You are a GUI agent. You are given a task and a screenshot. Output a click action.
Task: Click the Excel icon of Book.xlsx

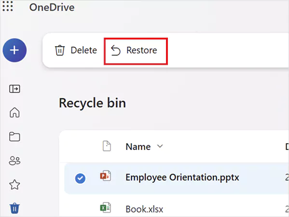pos(106,208)
